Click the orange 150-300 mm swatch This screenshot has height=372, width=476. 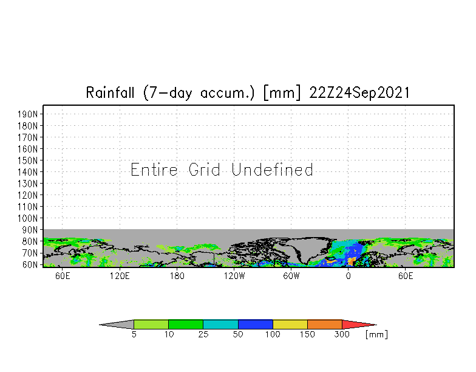click(x=325, y=325)
